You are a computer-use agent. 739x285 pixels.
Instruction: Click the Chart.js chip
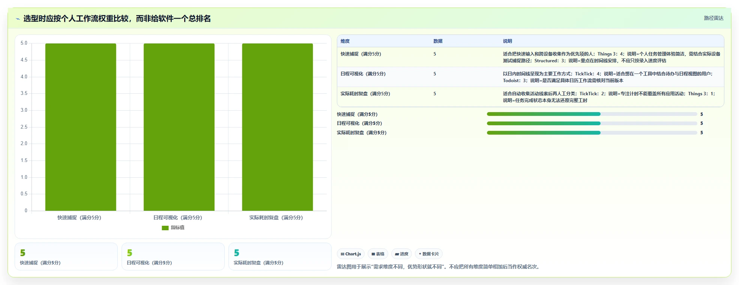click(x=351, y=254)
